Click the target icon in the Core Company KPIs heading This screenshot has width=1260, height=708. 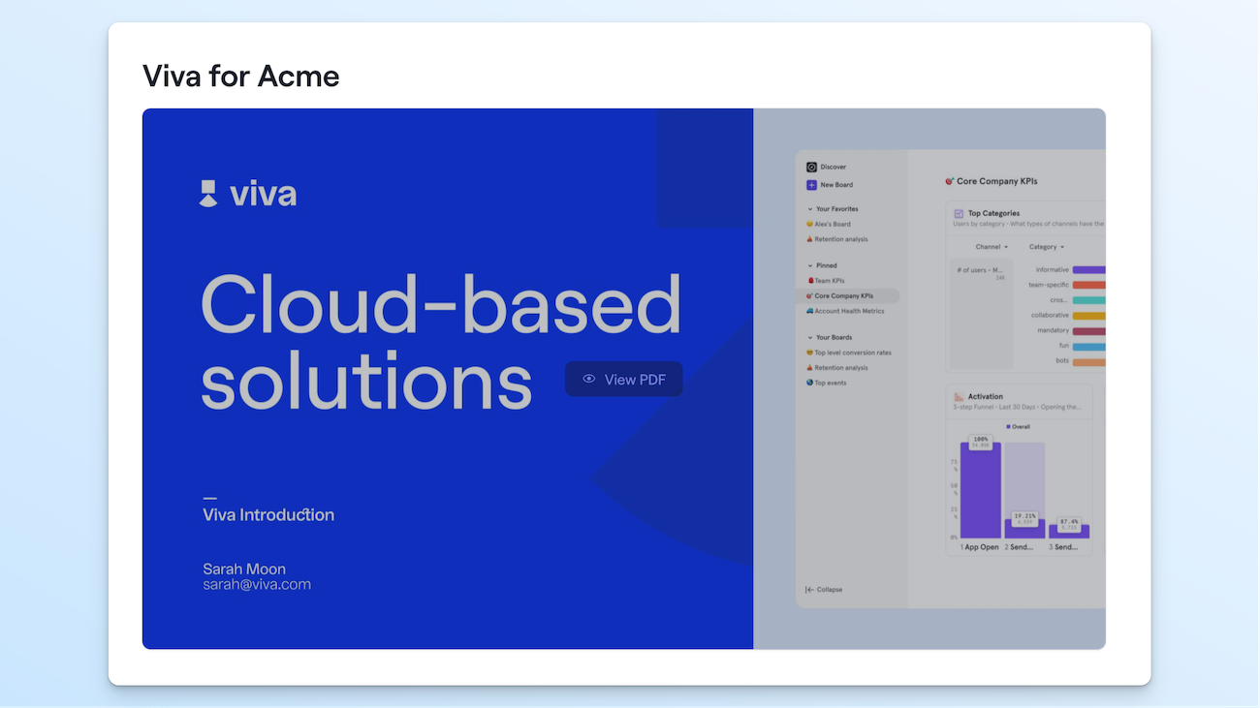click(950, 181)
